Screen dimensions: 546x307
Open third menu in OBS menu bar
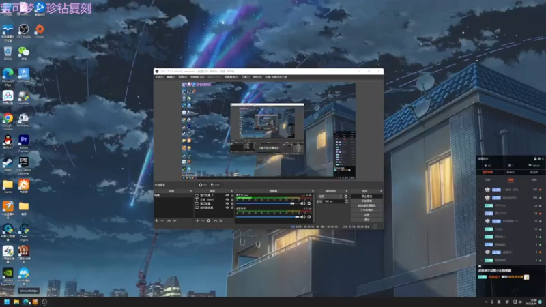[183, 77]
